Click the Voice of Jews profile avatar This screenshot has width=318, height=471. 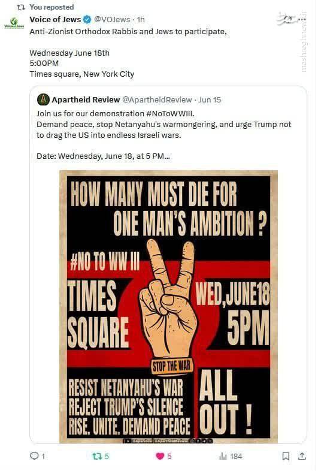pyautogui.click(x=14, y=23)
